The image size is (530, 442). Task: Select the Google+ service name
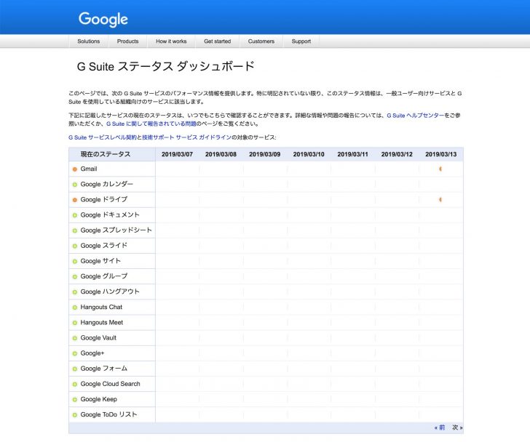[92, 353]
